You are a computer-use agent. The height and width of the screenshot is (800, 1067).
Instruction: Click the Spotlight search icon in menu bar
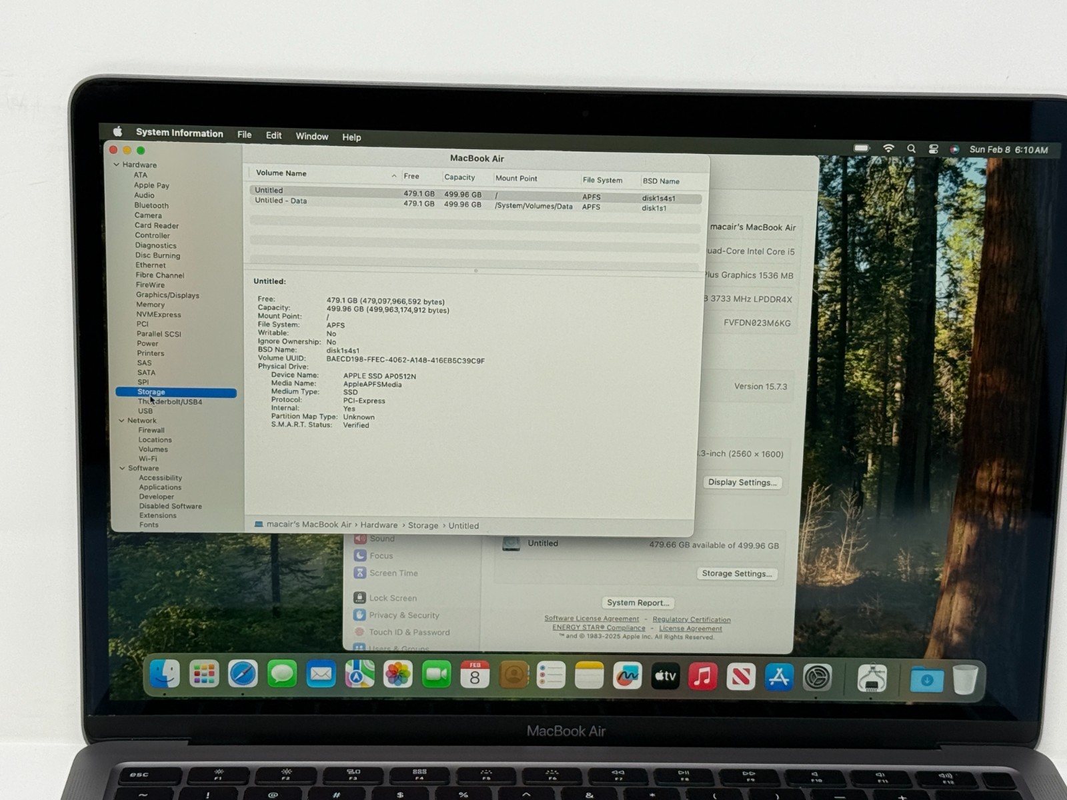pos(911,149)
